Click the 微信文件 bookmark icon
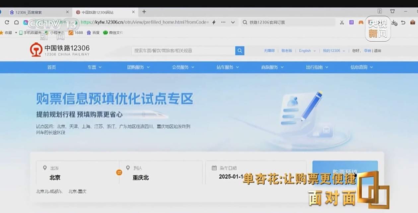 click(105, 33)
